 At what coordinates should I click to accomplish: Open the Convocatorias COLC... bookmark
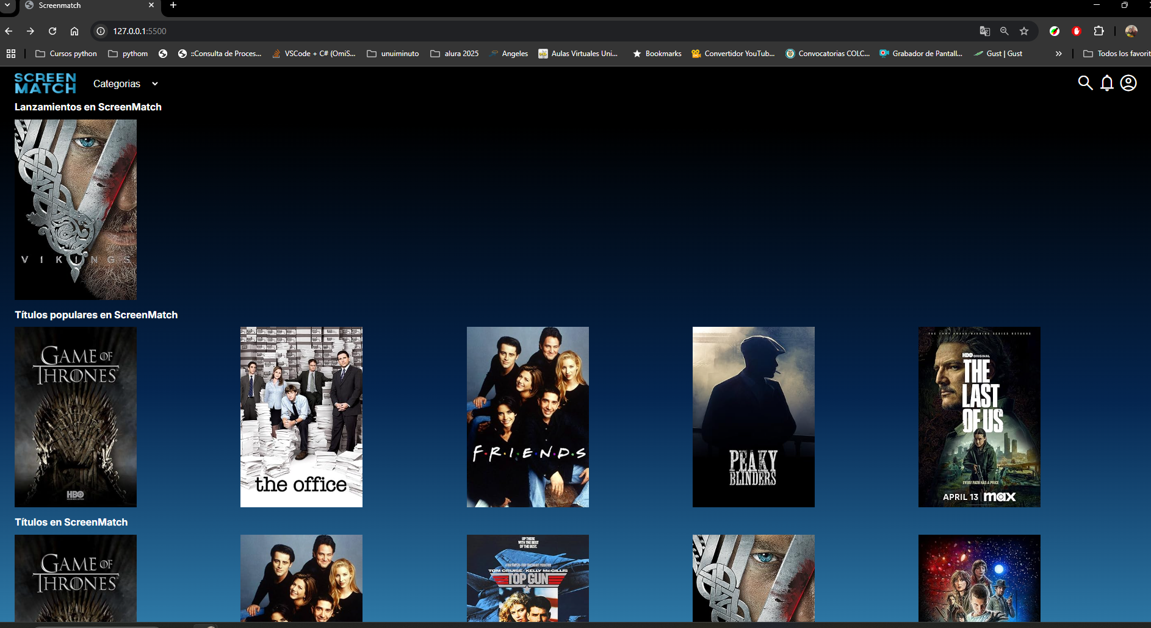point(828,54)
